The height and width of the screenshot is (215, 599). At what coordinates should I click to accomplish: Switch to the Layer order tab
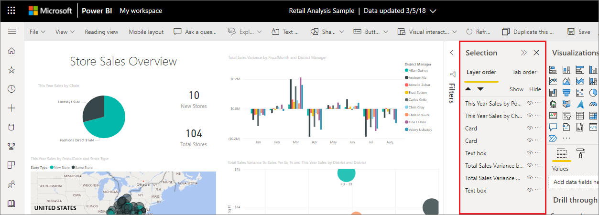tap(481, 72)
